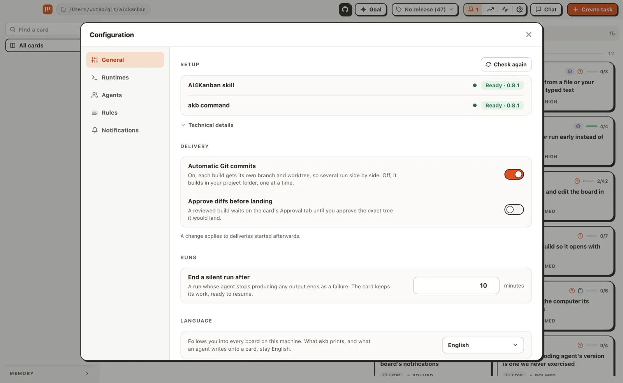
Task: Open the trending chart icon
Action: [490, 9]
